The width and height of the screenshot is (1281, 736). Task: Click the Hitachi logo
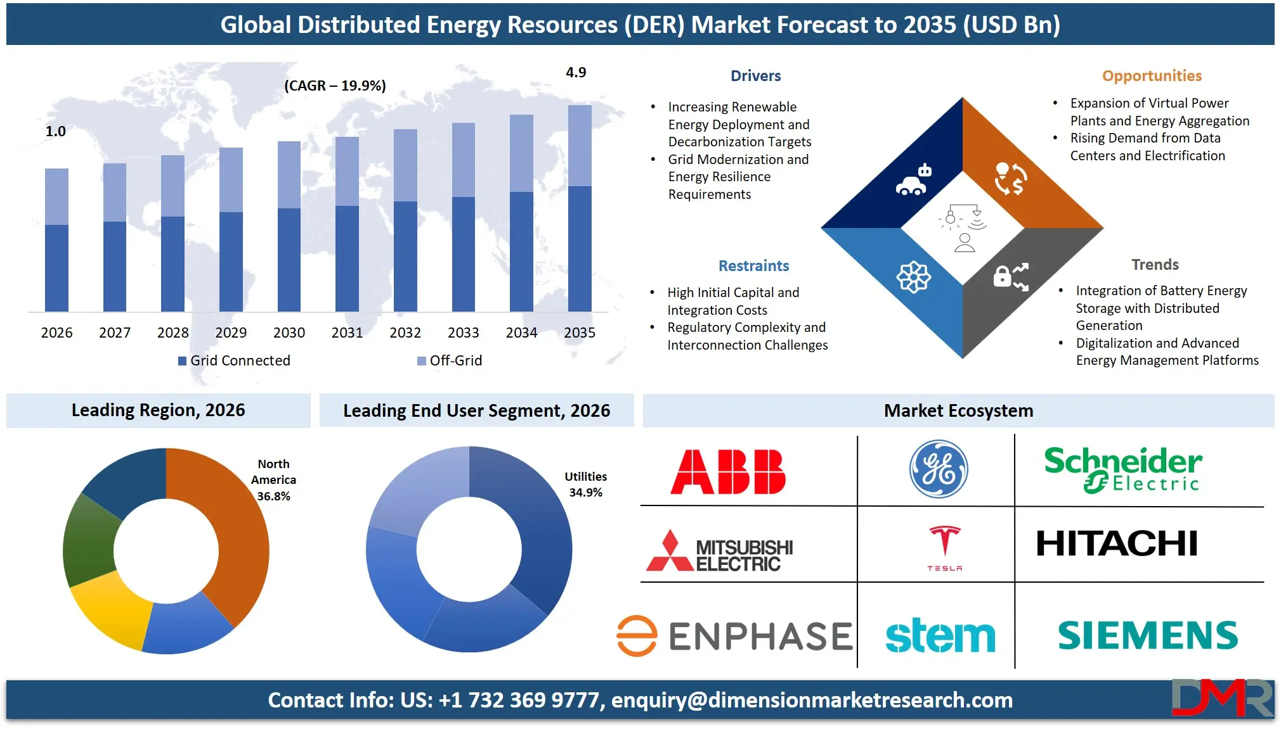[1117, 543]
